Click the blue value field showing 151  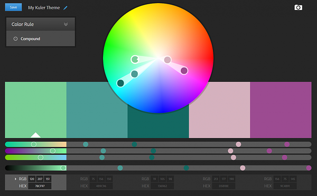(x=48, y=179)
